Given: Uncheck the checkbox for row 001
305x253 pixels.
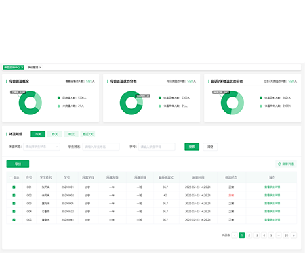Looking at the screenshot, I should pos(14,187).
